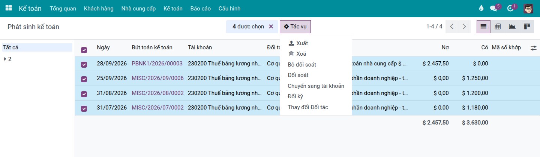Open entry link PBNK1/2026/00003
The height and width of the screenshot is (157, 540).
pos(157,64)
